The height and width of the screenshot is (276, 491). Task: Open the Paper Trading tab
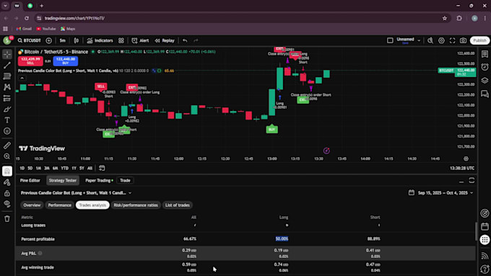click(x=99, y=180)
